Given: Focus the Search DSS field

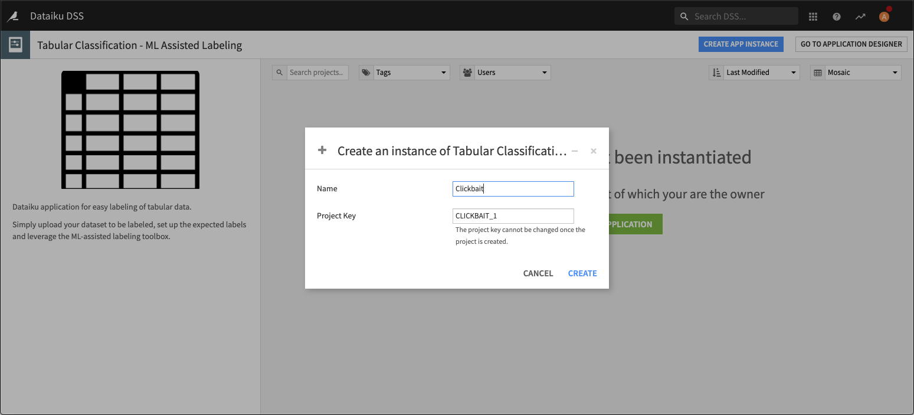Looking at the screenshot, I should click(736, 17).
